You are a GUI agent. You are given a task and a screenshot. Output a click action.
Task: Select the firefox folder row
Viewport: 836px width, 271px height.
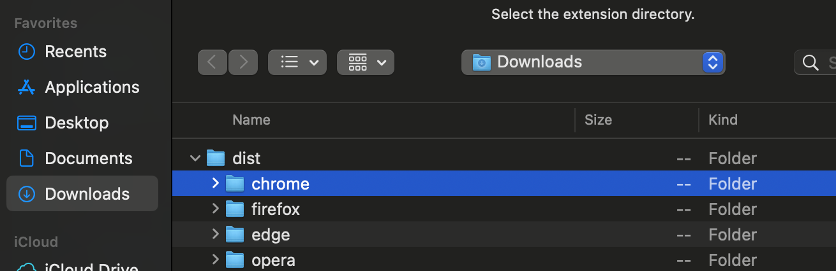504,209
